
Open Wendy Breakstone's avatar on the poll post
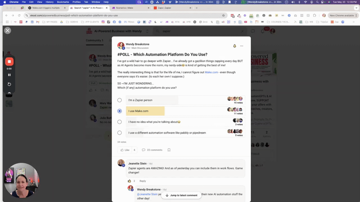click(121, 46)
